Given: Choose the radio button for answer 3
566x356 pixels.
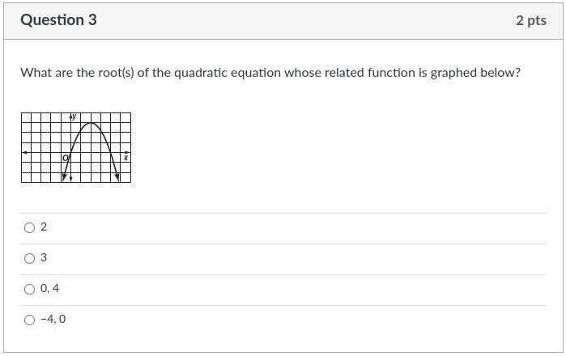Looking at the screenshot, I should pyautogui.click(x=30, y=259).
